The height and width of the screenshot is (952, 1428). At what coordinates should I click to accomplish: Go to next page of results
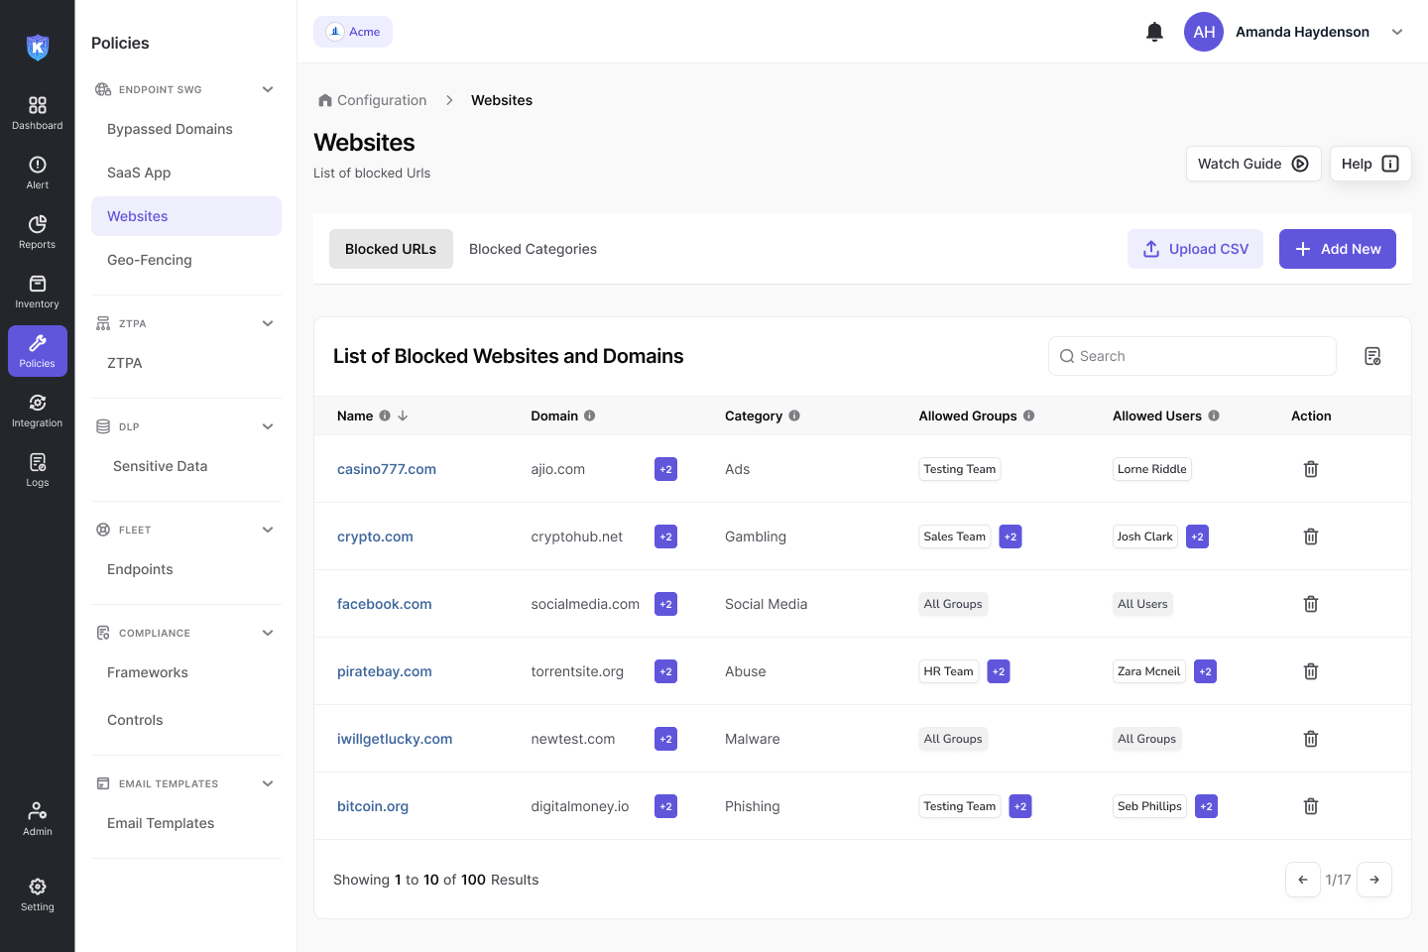1374,880
